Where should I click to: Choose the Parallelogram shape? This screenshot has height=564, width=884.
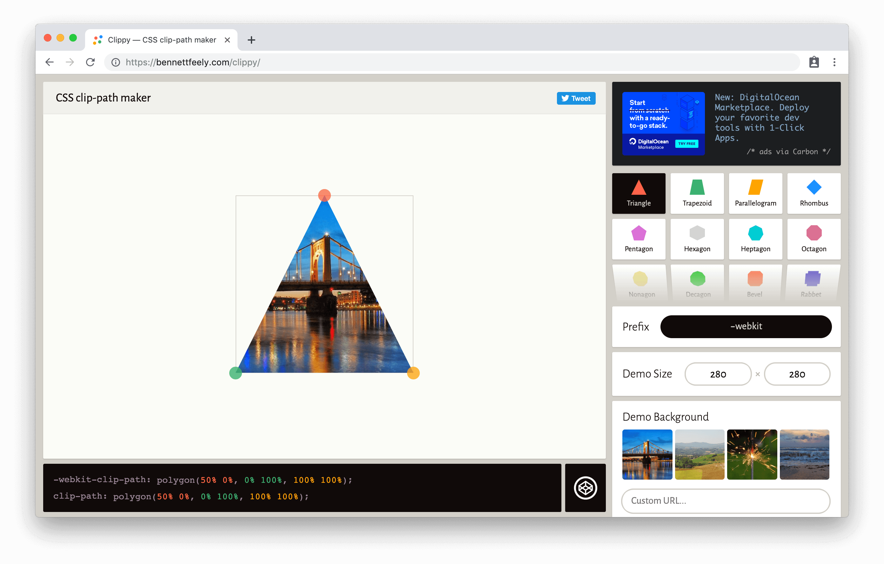tap(755, 193)
